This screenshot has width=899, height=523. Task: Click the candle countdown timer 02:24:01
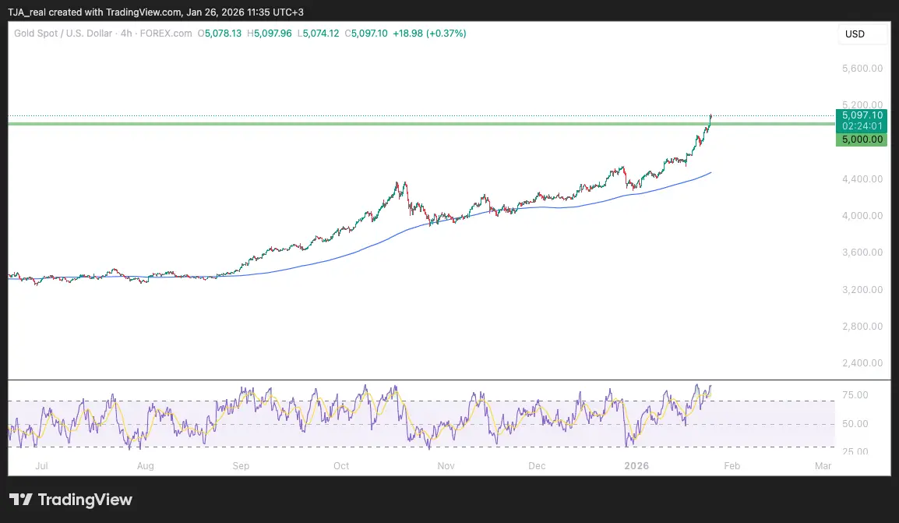[862, 125]
